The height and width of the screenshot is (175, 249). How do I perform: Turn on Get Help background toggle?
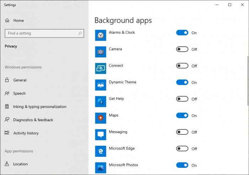(x=182, y=99)
